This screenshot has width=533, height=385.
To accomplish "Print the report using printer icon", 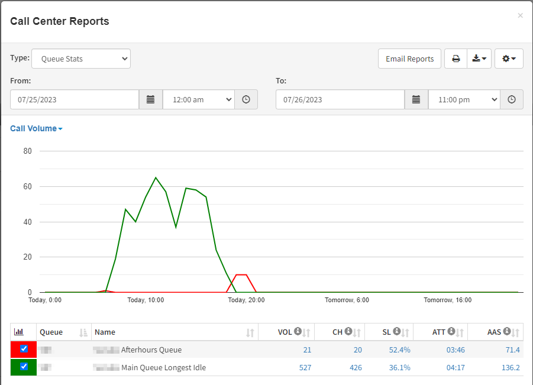I will (456, 59).
